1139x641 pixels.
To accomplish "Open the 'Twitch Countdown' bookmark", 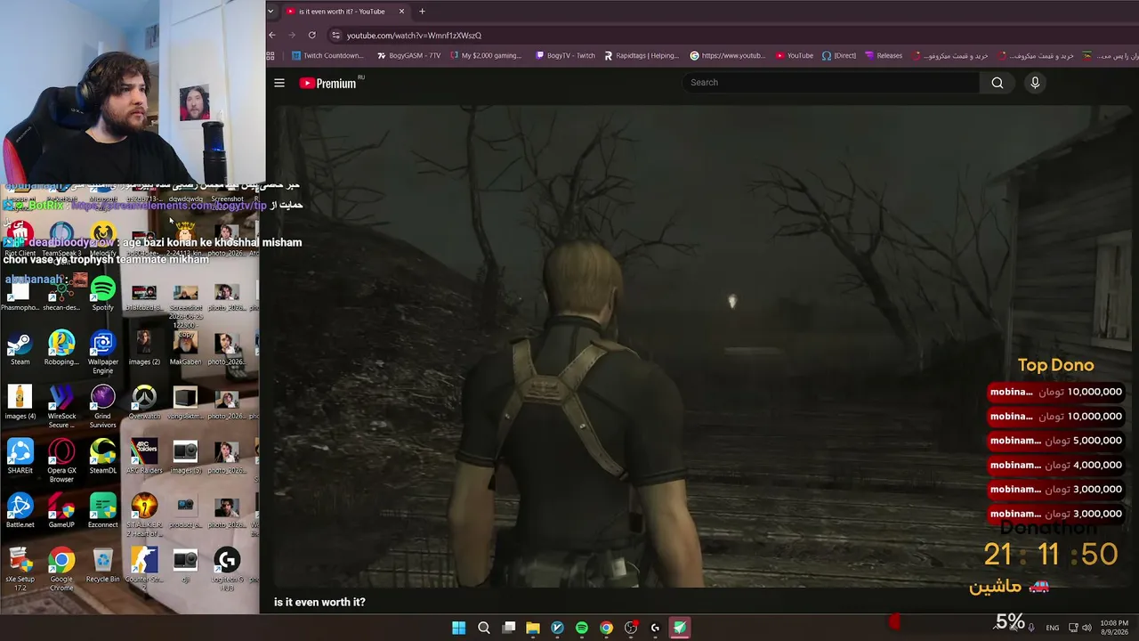I will coord(327,55).
